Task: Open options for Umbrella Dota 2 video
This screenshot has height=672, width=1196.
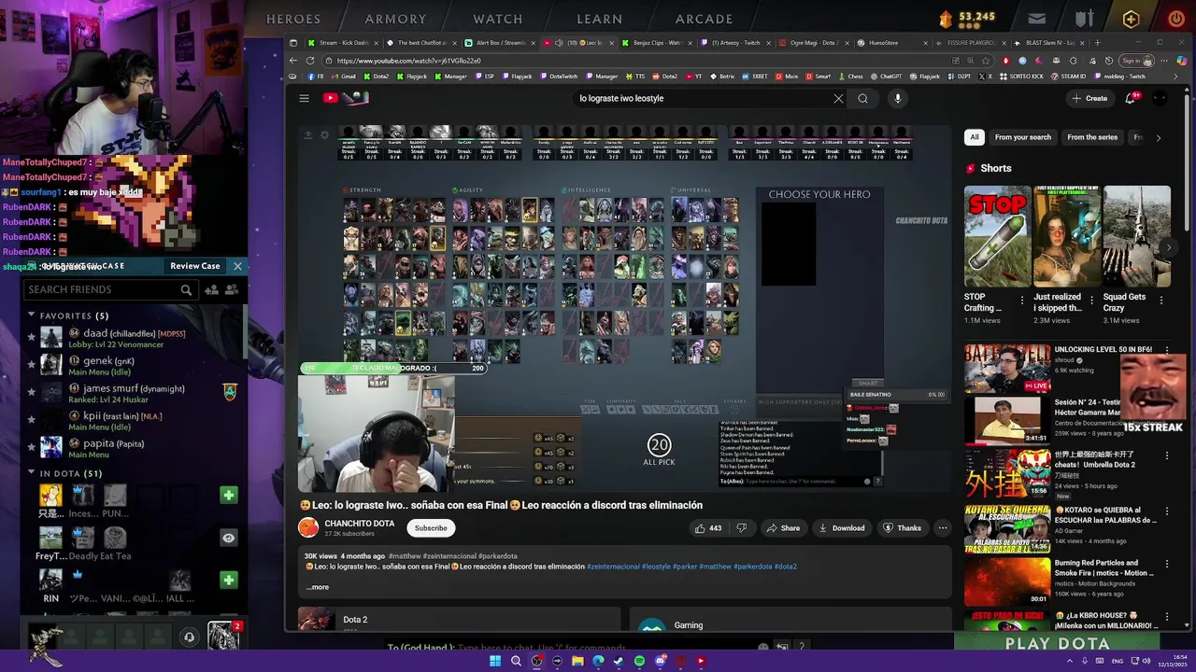Action: click(1168, 456)
